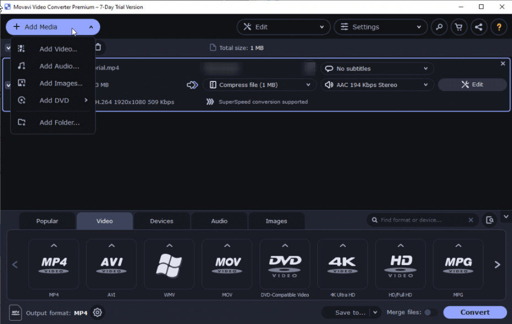Choose the 4K Ultra HD format tile
Screen dimensions: 512x324
342,264
